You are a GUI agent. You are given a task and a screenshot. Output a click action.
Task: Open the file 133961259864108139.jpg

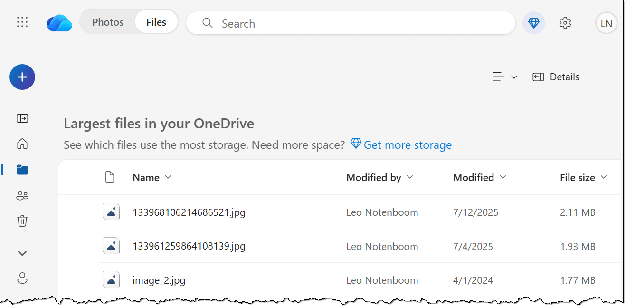[189, 247]
